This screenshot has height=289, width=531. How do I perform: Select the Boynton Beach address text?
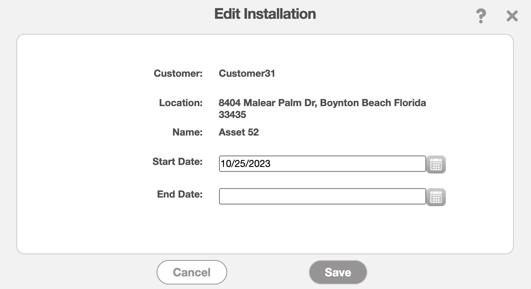(x=322, y=103)
